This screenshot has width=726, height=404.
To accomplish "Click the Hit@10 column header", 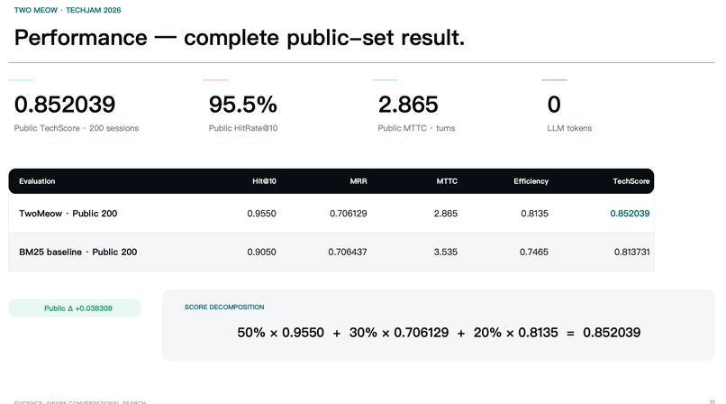I will pyautogui.click(x=264, y=181).
